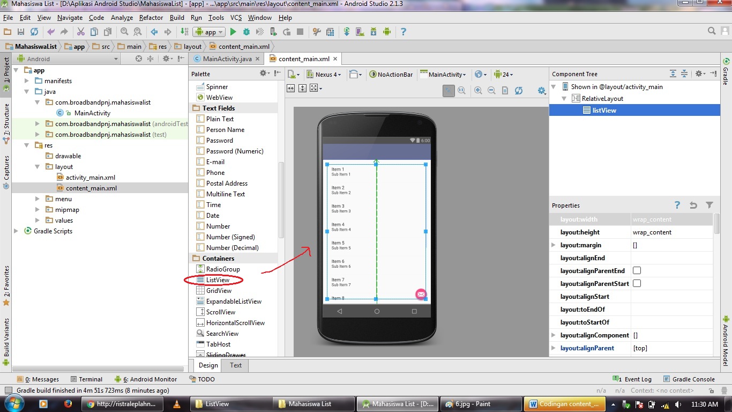Screen dimensions: 732x412
Task: Switch to the Text tab below the designer
Action: [236, 365]
